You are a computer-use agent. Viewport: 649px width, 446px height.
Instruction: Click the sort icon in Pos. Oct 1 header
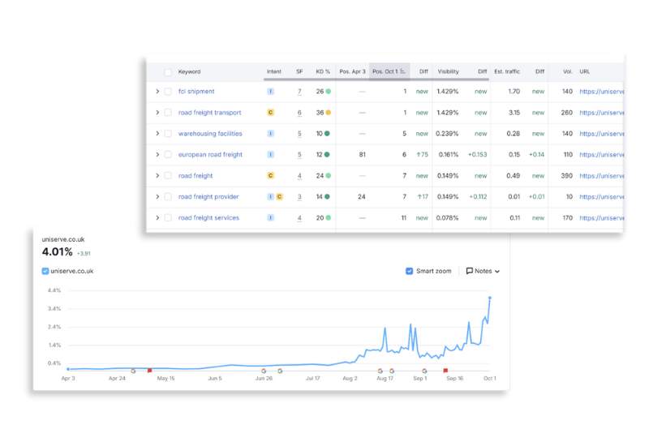click(402, 71)
